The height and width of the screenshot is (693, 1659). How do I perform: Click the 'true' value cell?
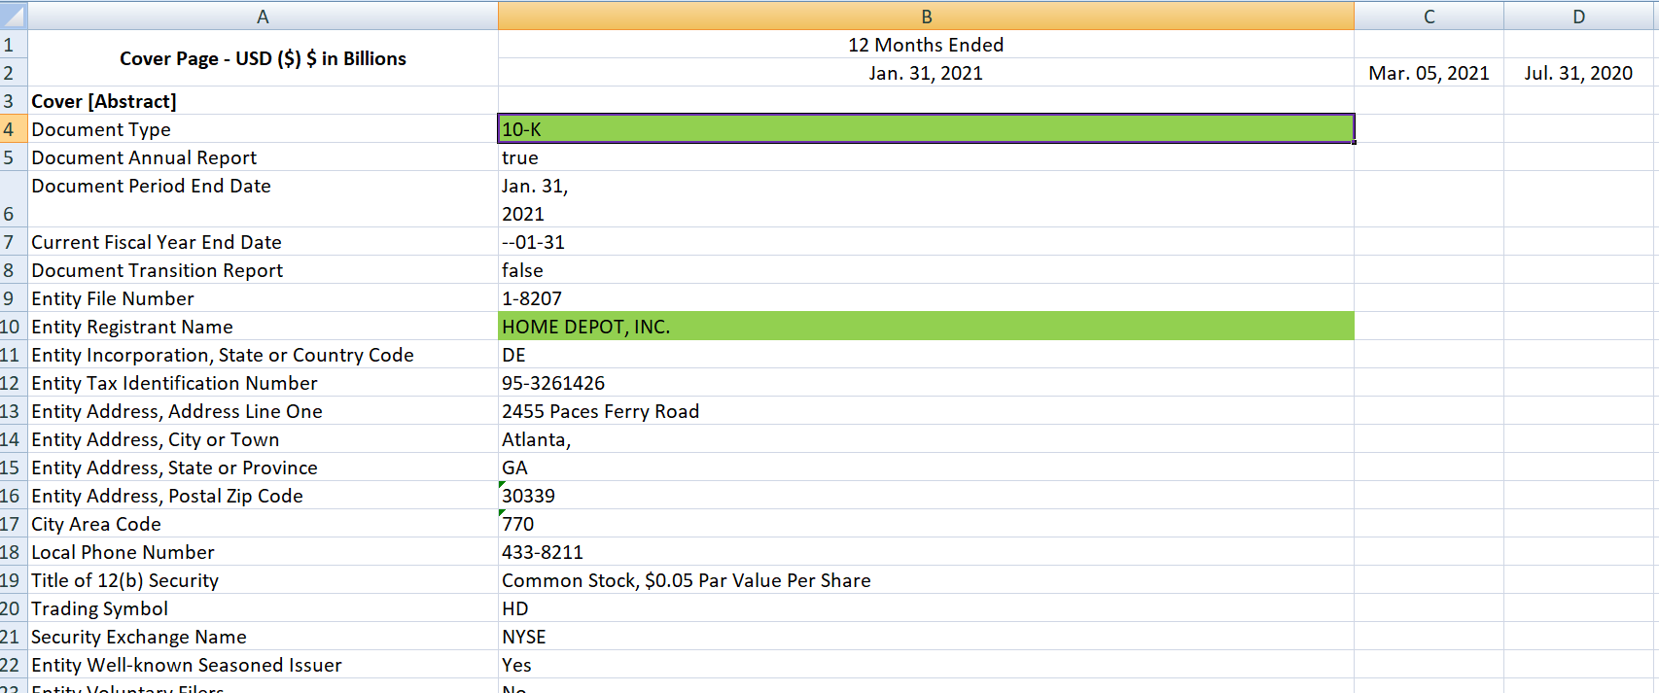point(926,157)
